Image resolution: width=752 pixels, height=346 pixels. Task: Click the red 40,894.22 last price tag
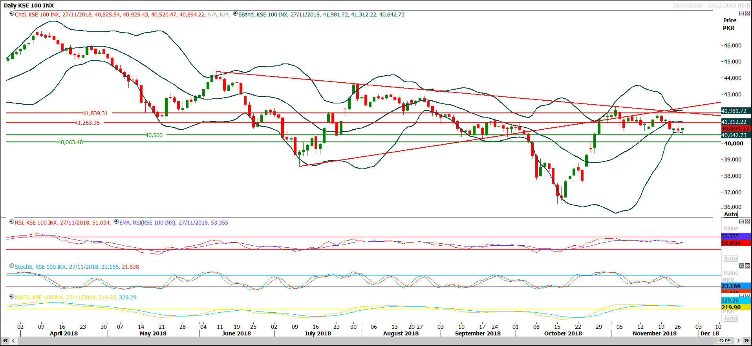[736, 129]
